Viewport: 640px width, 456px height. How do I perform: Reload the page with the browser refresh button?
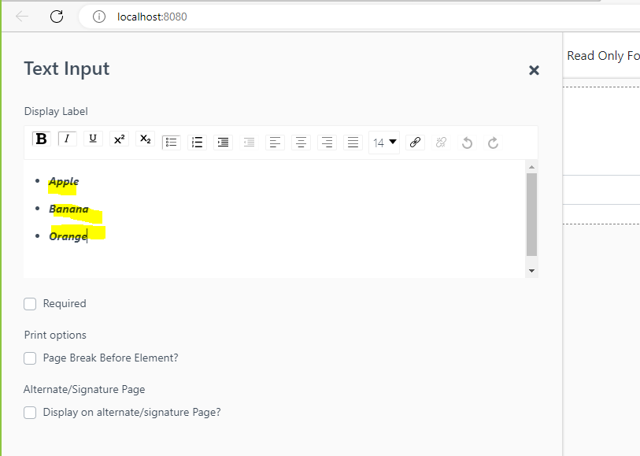pyautogui.click(x=57, y=17)
